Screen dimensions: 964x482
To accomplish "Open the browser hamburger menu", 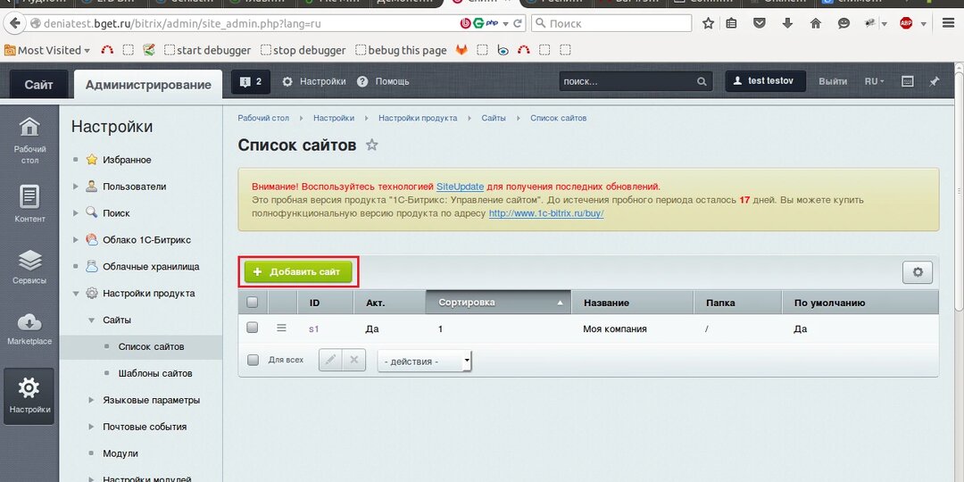I will (x=949, y=23).
